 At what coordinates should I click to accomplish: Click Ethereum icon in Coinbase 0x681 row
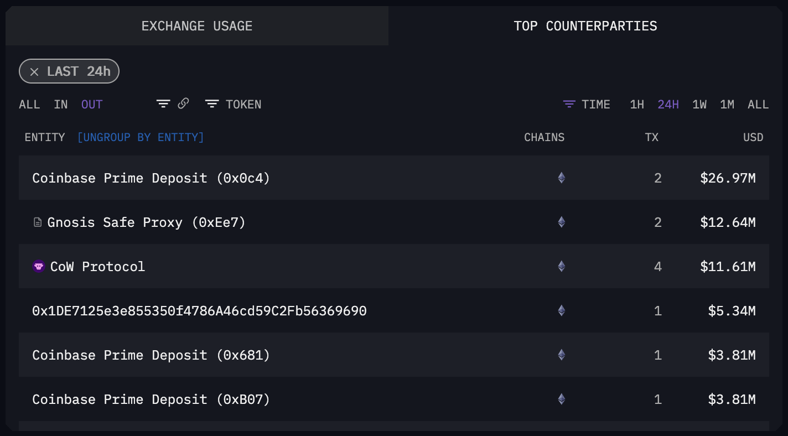(562, 355)
